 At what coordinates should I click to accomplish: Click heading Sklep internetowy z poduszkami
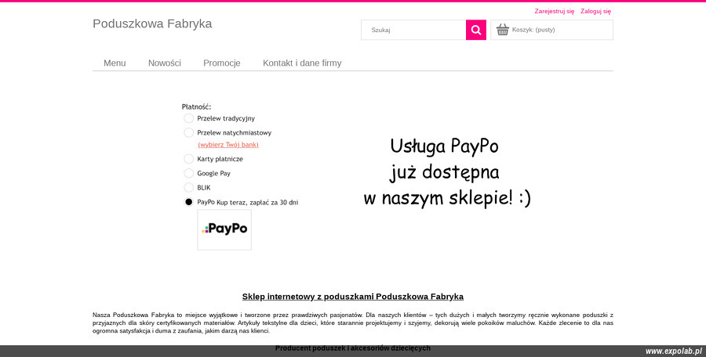(352, 296)
